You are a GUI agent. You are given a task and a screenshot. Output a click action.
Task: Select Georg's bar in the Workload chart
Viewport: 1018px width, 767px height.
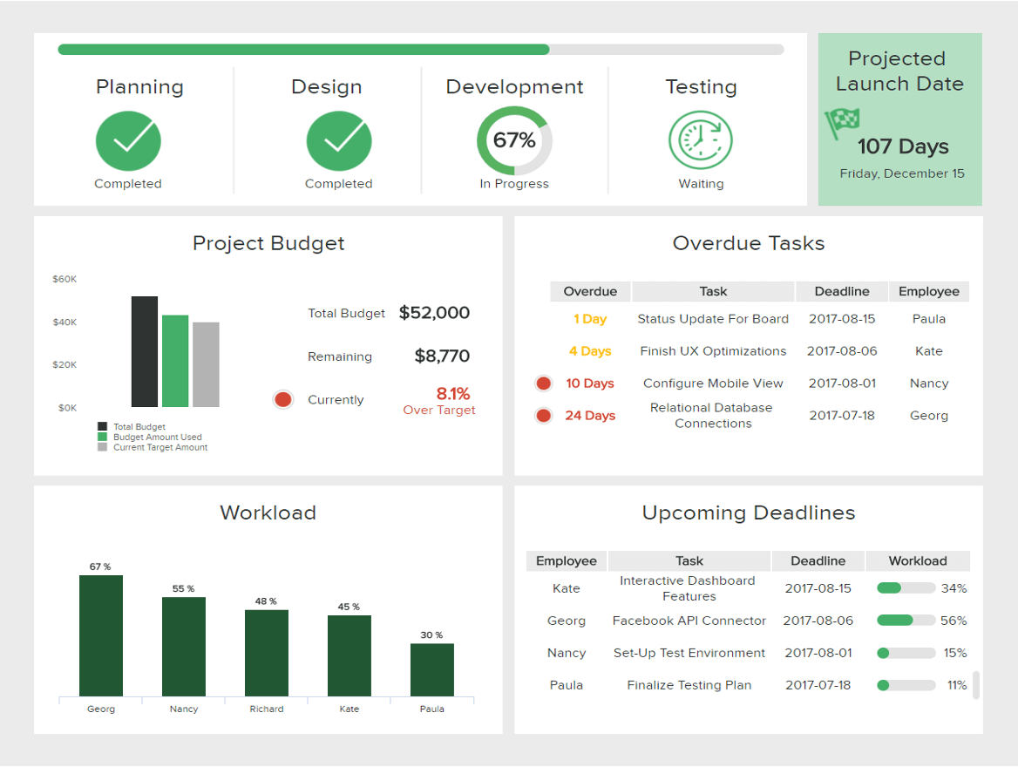click(x=101, y=637)
